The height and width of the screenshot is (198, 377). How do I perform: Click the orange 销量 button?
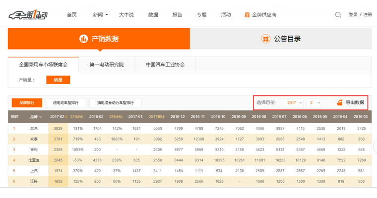tap(58, 80)
